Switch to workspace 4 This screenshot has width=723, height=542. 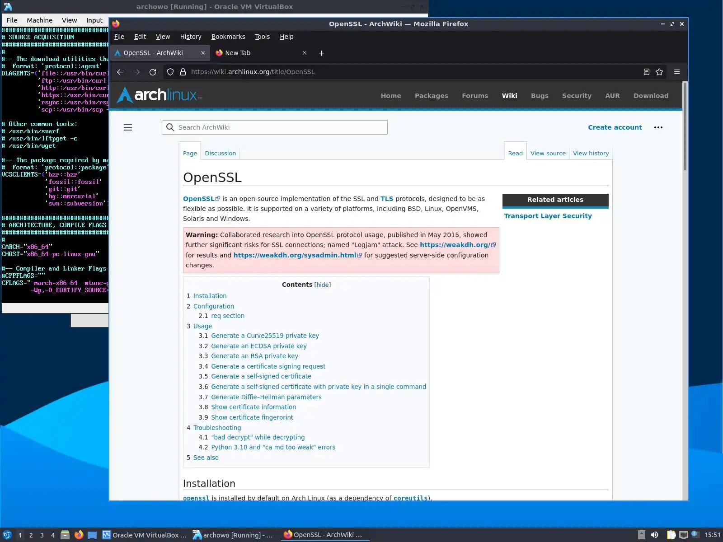pyautogui.click(x=52, y=535)
